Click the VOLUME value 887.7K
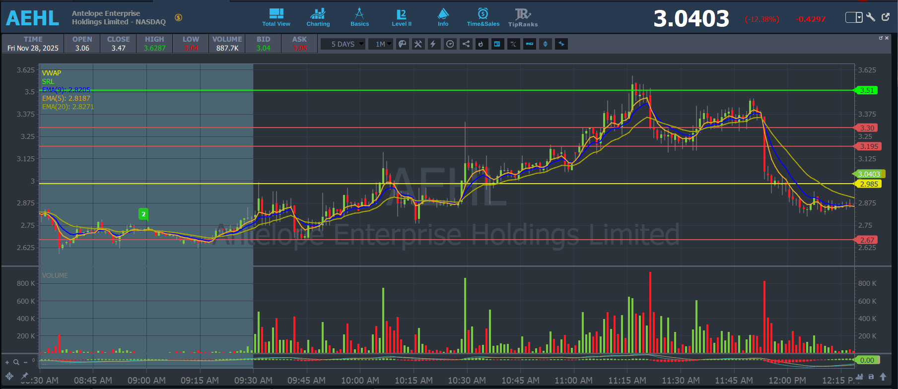The height and width of the screenshot is (389, 898). (x=227, y=48)
